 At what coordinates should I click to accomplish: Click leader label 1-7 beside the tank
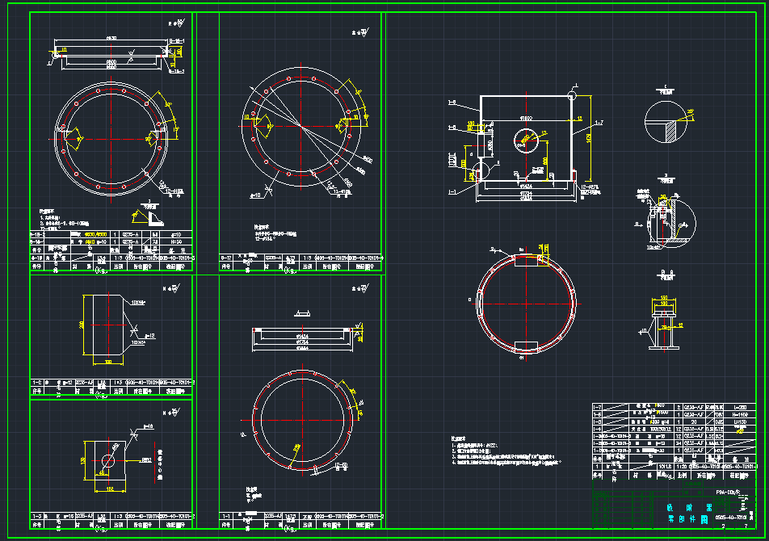point(599,123)
